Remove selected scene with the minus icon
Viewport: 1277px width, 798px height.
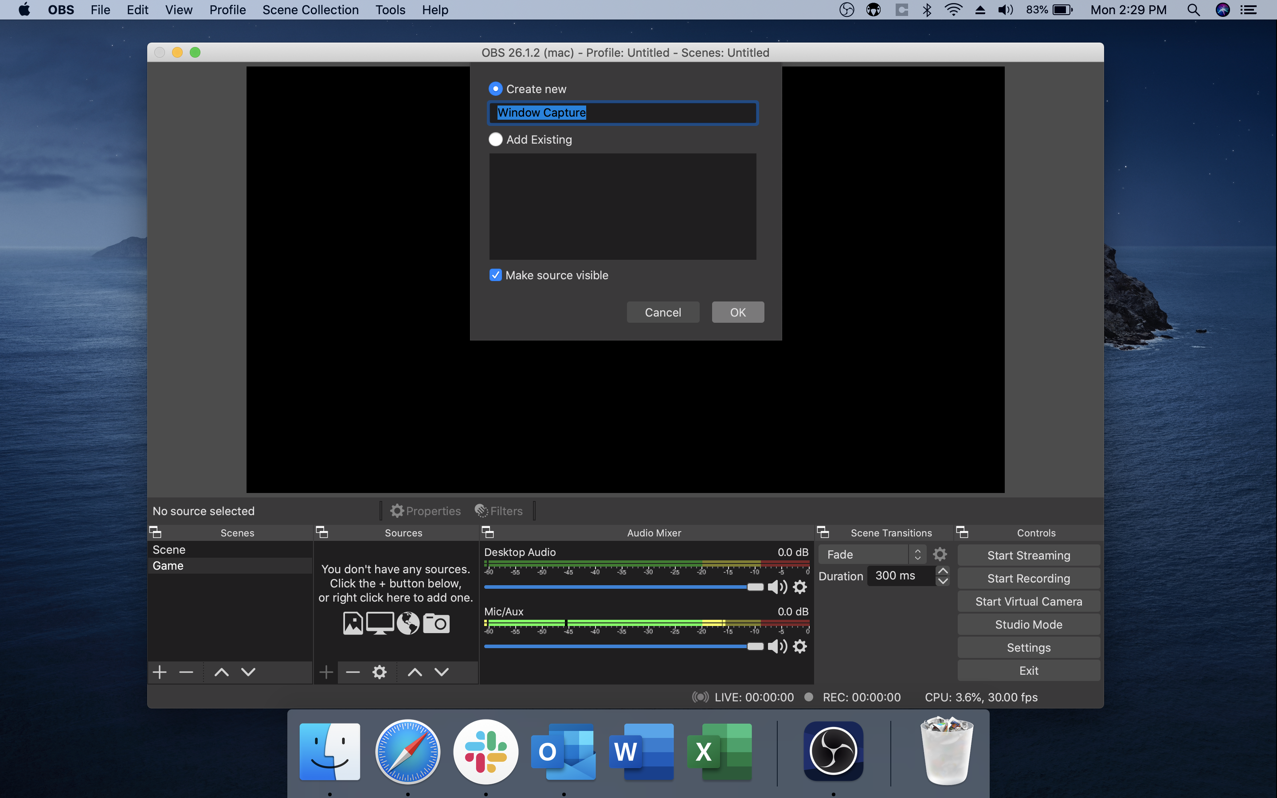tap(185, 671)
